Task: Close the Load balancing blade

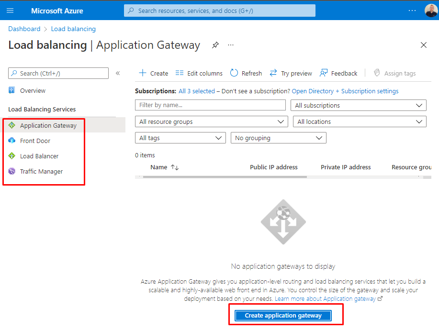Action: click(423, 45)
